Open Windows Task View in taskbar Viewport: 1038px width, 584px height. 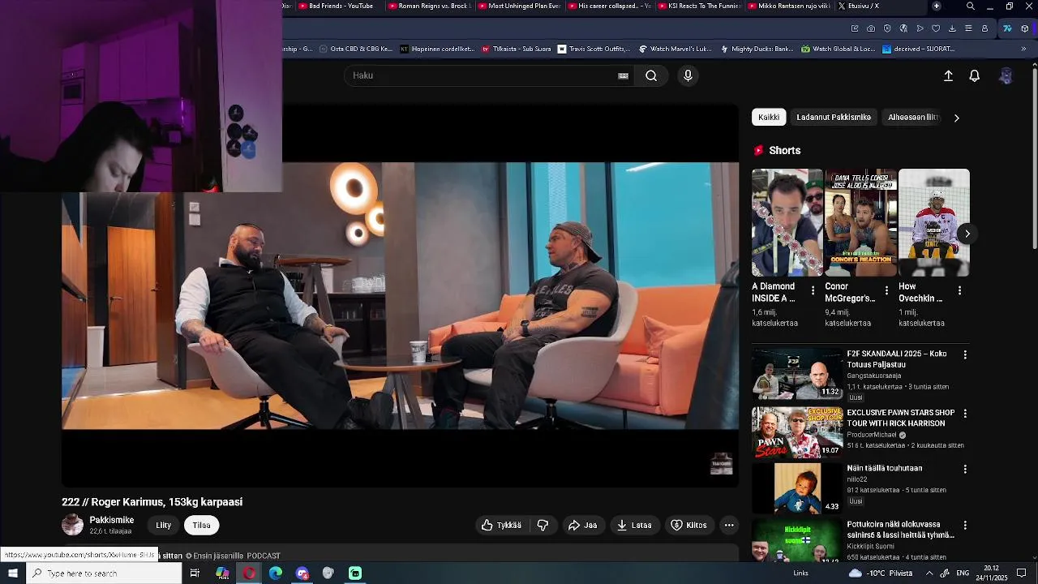pyautogui.click(x=195, y=573)
